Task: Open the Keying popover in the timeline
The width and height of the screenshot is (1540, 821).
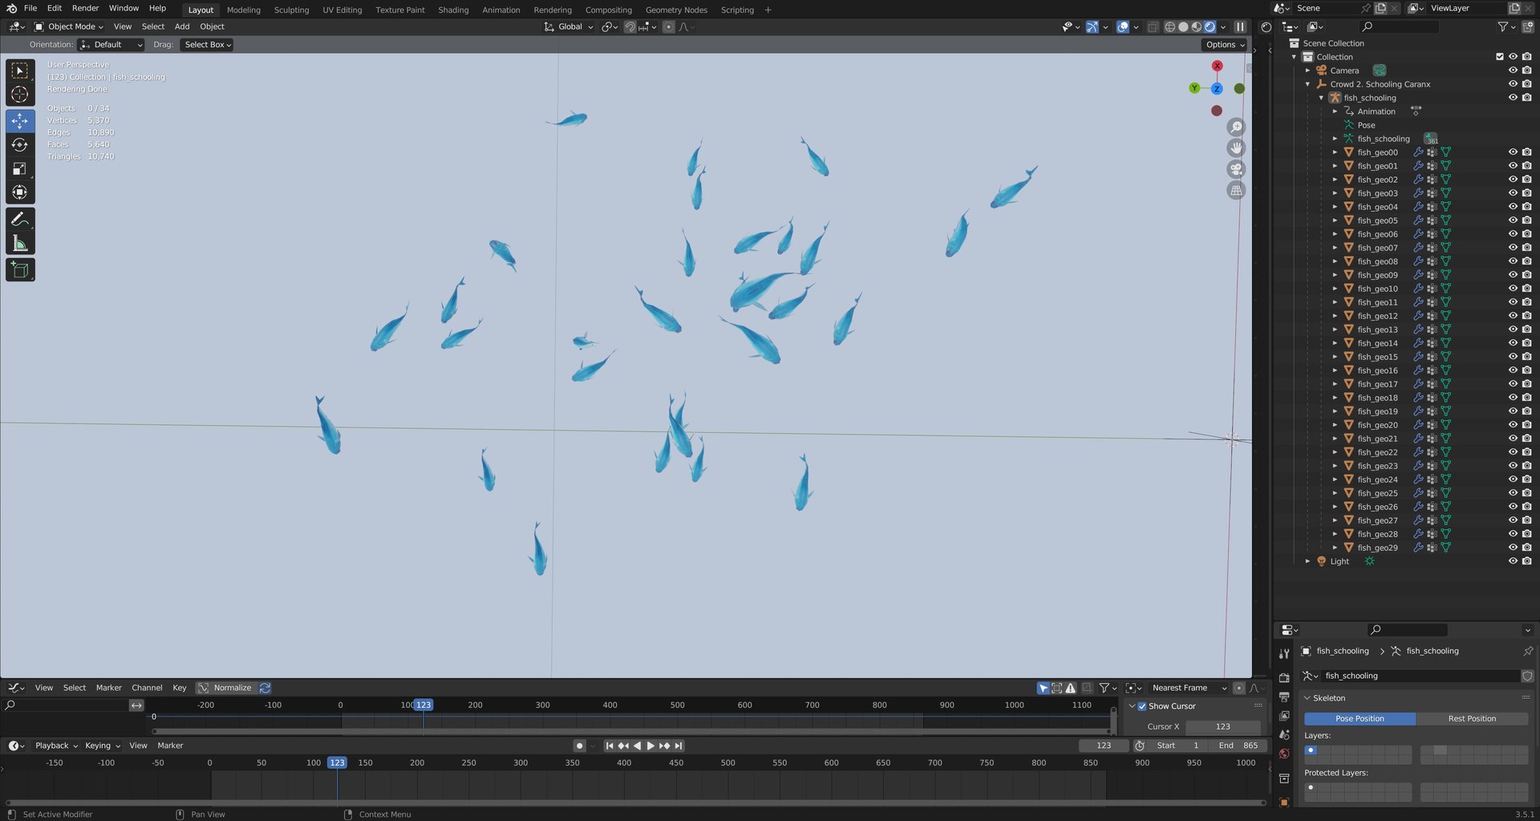Action: [103, 746]
